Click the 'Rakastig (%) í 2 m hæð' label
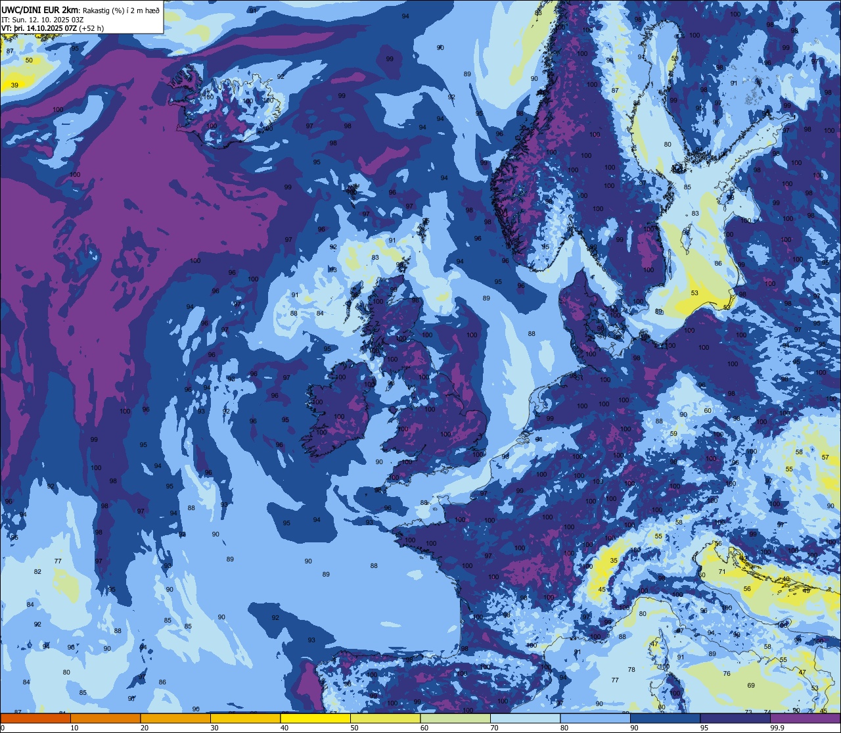841x733 pixels. [x=120, y=10]
